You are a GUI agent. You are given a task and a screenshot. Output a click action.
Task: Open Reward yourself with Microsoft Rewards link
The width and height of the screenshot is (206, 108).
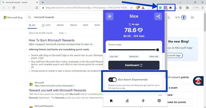(57, 90)
